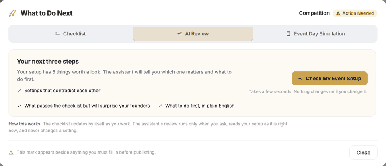Click text What to do first, in plain English
The height and width of the screenshot is (166, 386).
click(200, 106)
